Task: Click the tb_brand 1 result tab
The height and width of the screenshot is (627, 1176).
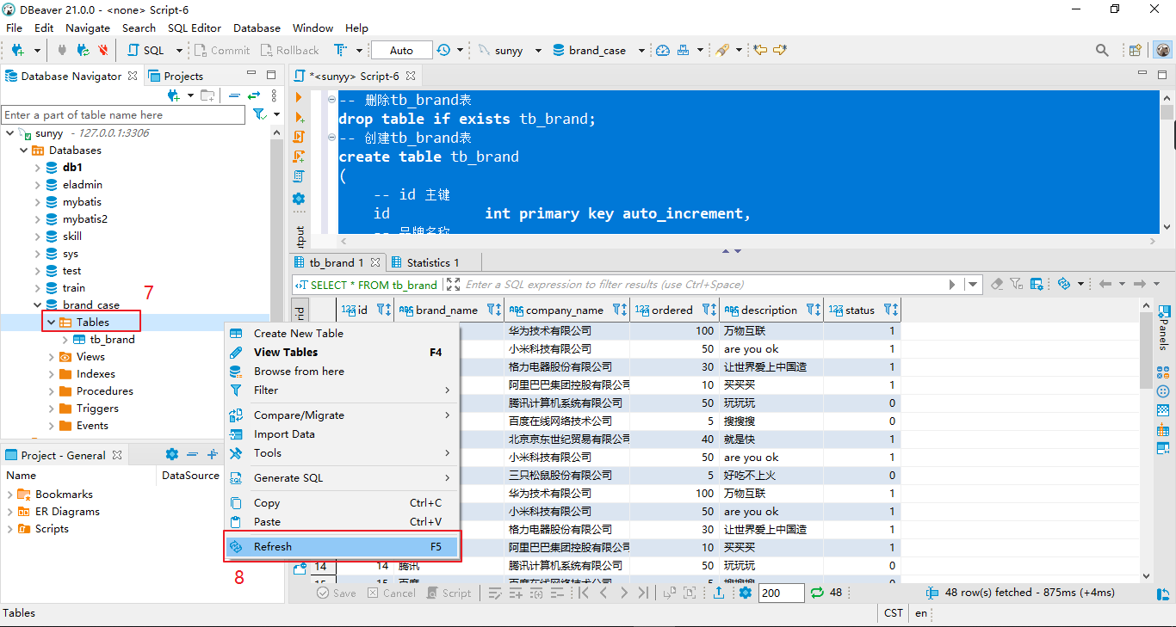Action: pyautogui.click(x=337, y=262)
